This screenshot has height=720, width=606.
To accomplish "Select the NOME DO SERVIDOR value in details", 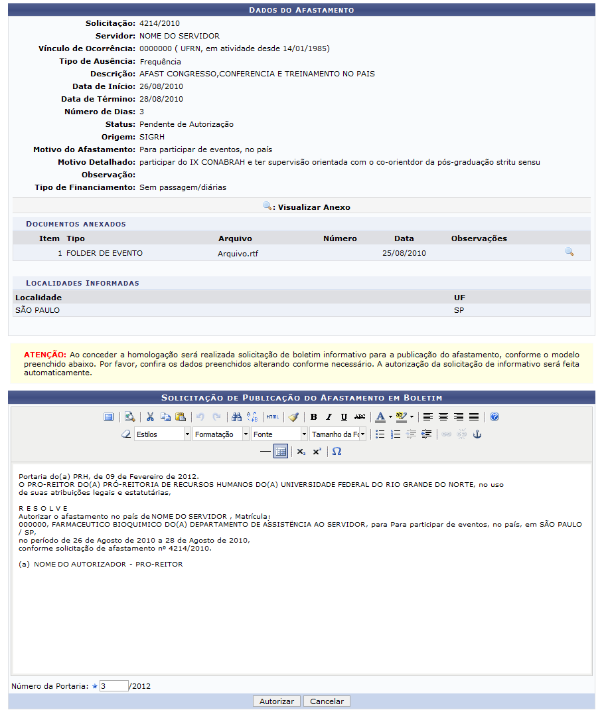I will point(179,36).
